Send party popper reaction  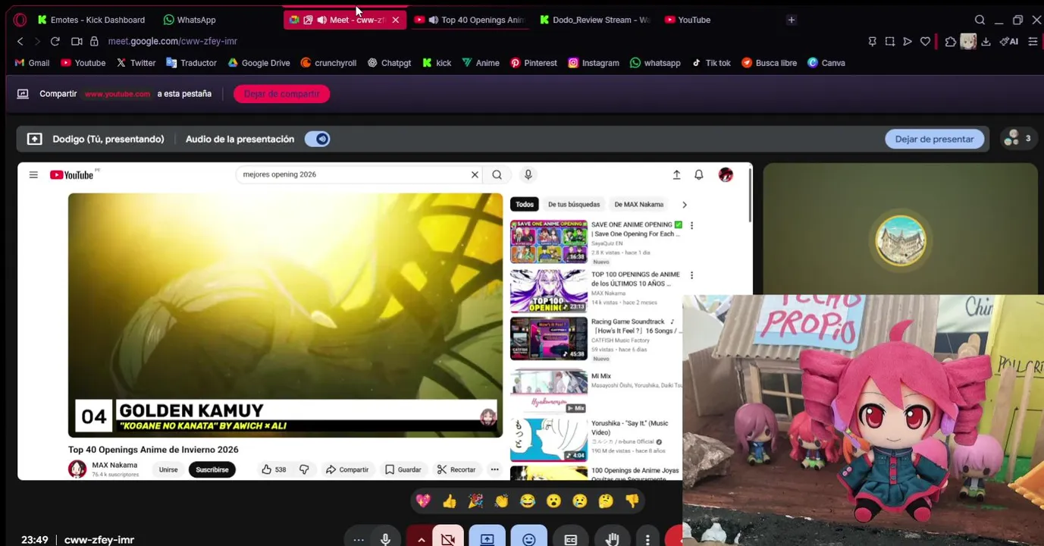coord(475,500)
